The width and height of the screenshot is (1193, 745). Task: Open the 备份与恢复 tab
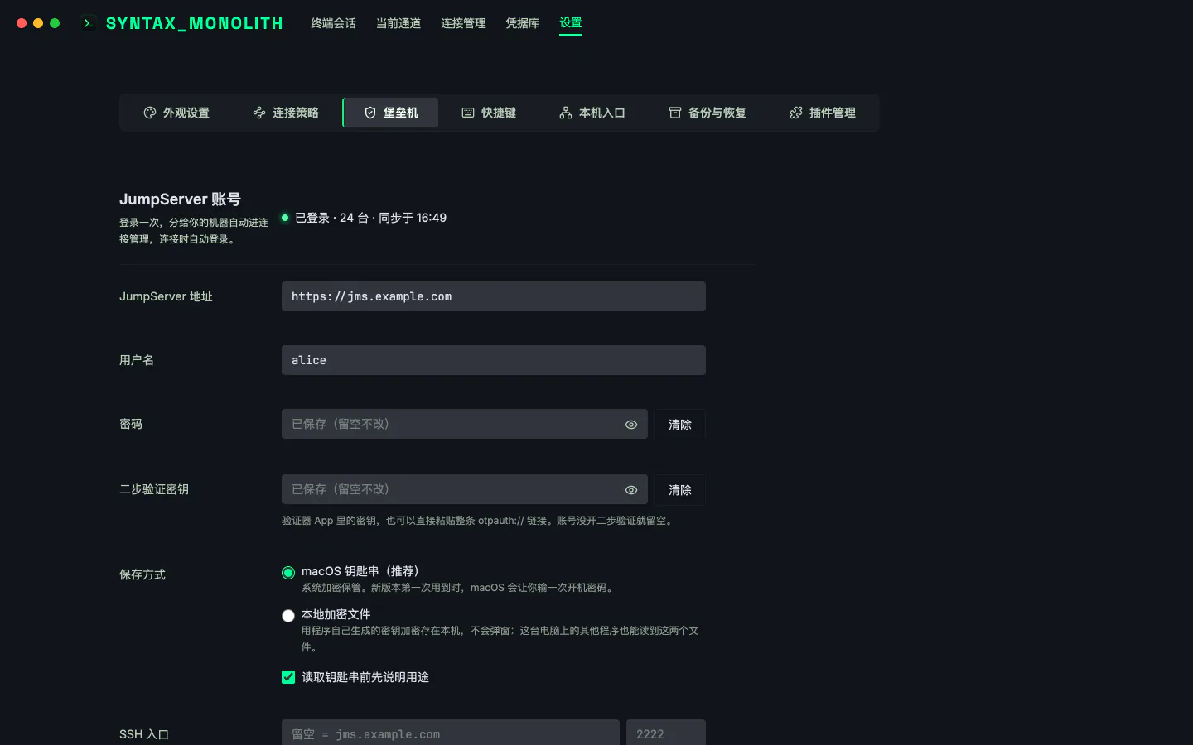pos(708,113)
